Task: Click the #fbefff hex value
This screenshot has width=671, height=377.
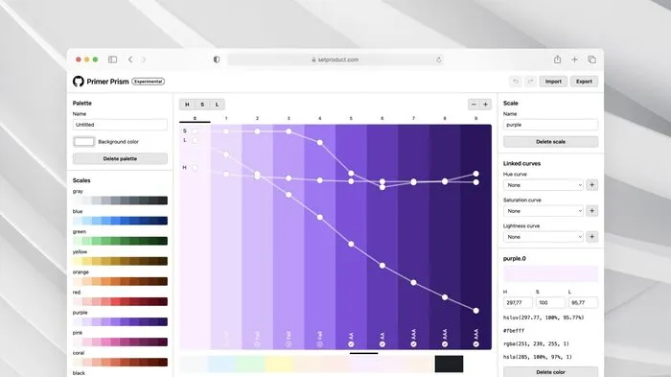Action: coord(514,331)
